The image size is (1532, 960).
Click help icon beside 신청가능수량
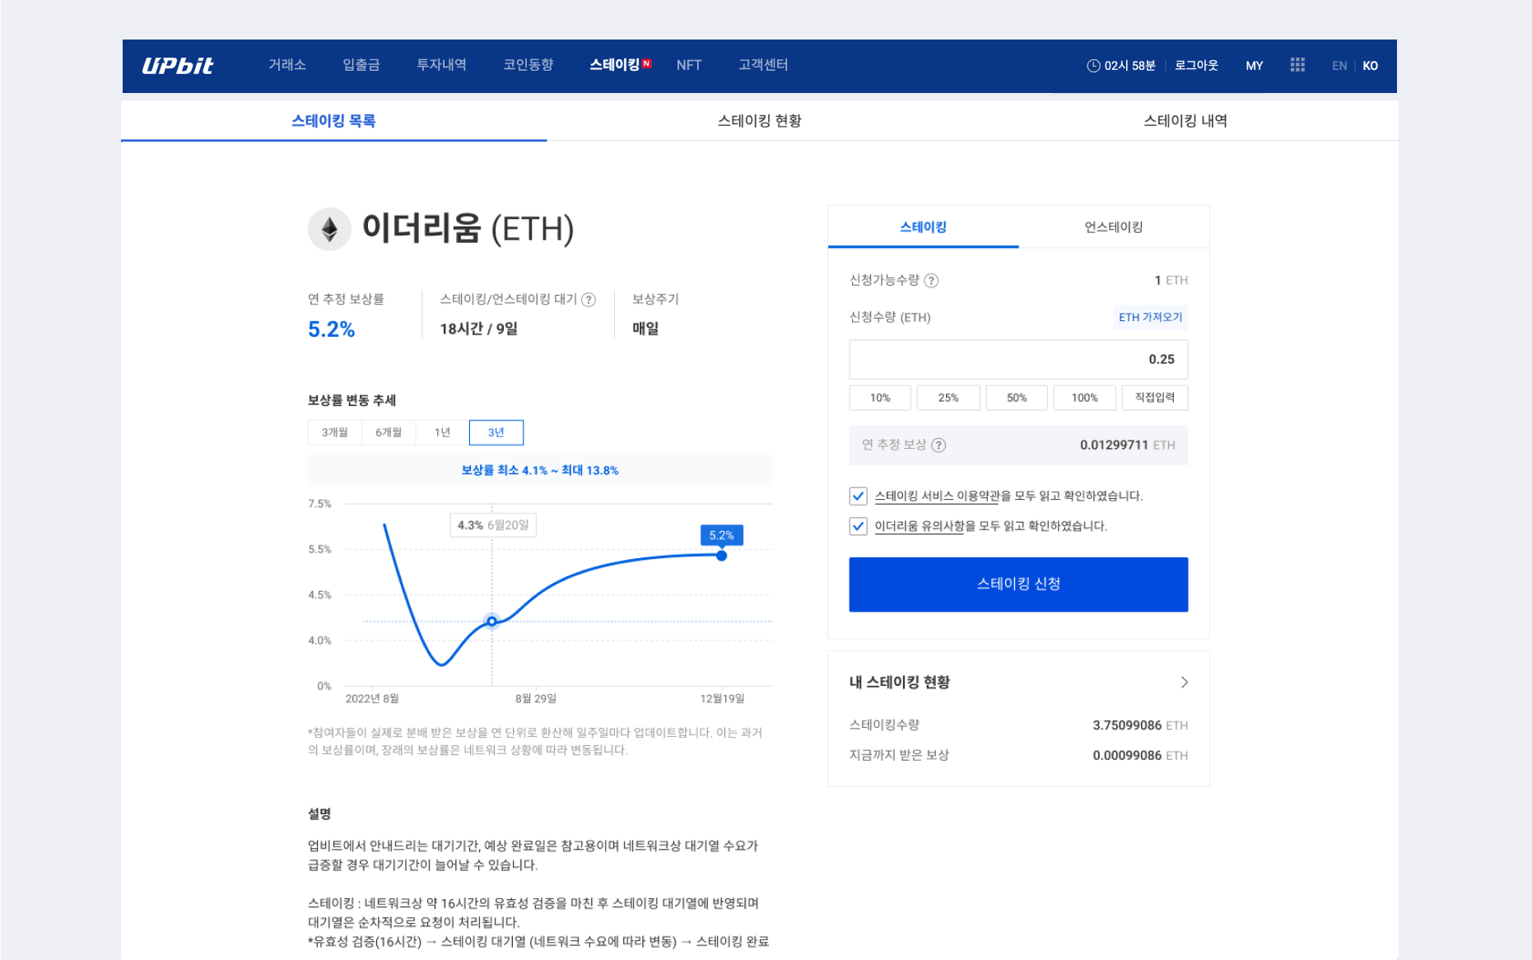931,281
